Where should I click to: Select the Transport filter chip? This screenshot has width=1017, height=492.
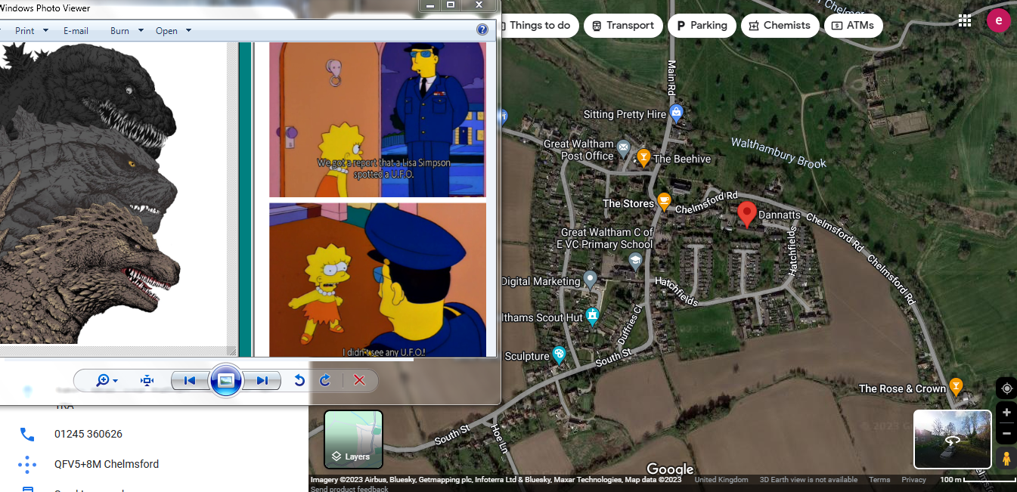(x=623, y=25)
